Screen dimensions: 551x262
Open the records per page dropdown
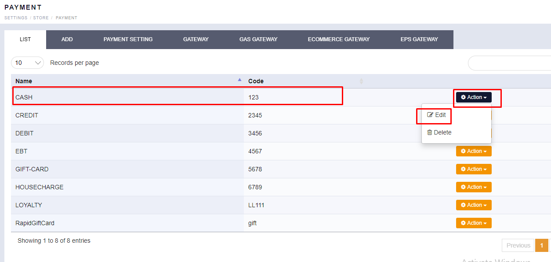27,63
